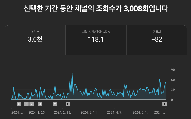Viewport: 191px width, 119px height.
Task: Click the 30 y-axis value
Action: tap(173, 90)
